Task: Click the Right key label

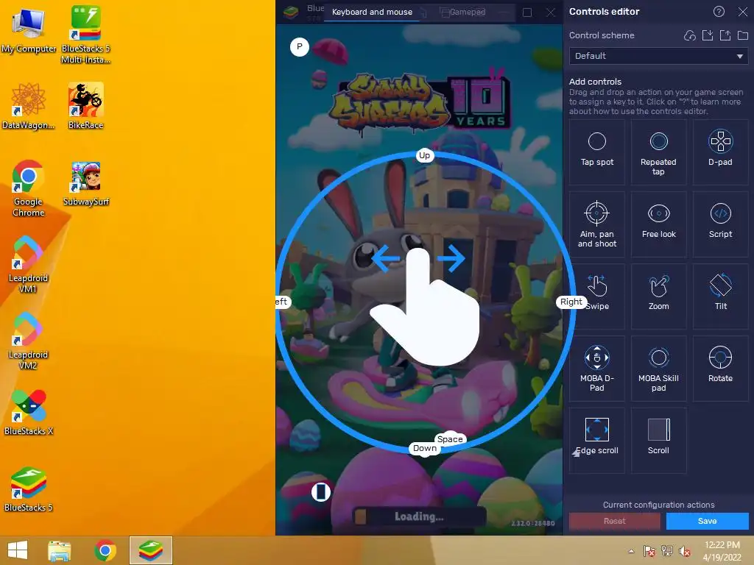Action: coord(571,302)
